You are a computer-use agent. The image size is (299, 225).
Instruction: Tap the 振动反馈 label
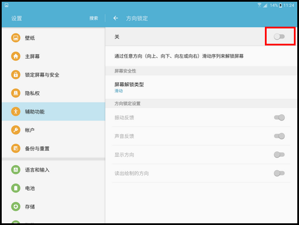tap(124, 118)
